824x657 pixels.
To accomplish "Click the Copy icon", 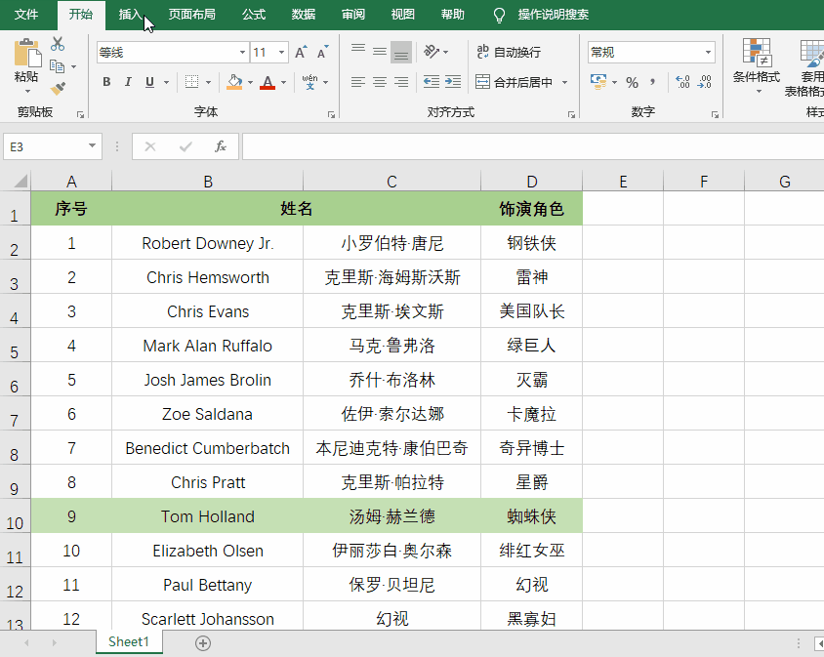I will (57, 66).
